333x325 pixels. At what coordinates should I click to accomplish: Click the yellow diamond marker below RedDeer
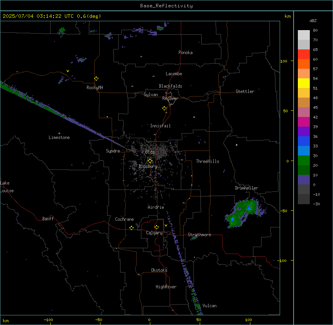tap(165, 108)
